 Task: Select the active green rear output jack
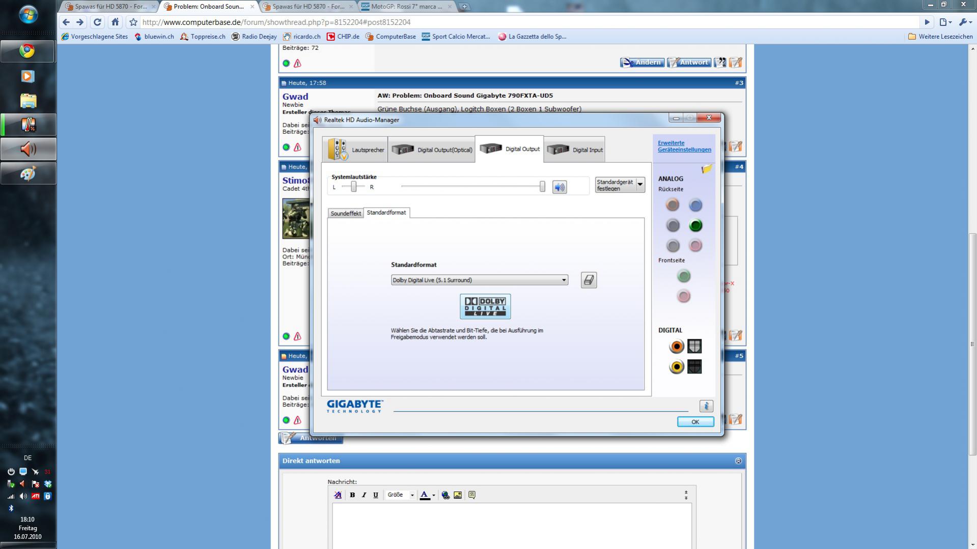[x=695, y=225]
